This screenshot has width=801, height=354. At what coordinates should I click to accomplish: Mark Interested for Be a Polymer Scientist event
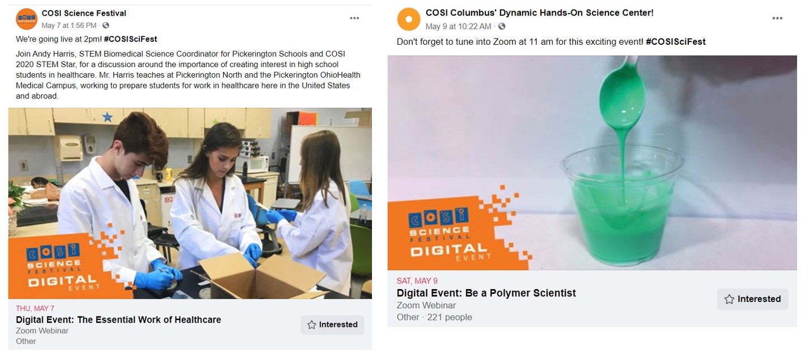pos(752,299)
